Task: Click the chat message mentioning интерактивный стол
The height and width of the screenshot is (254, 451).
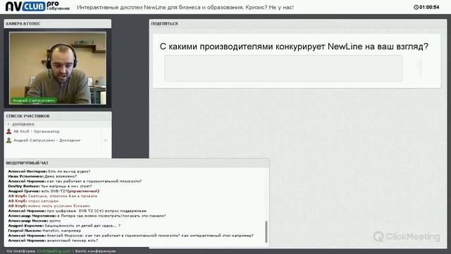Action: 131,235
